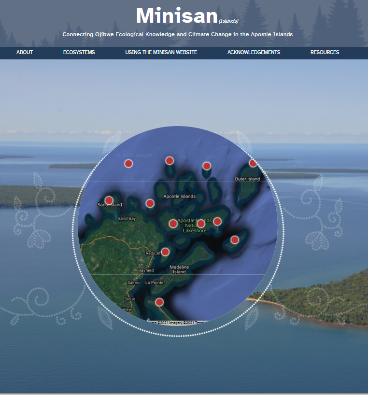The width and height of the screenshot is (368, 395).
Task: Click the red marker on Sand Island
Action: tap(109, 200)
